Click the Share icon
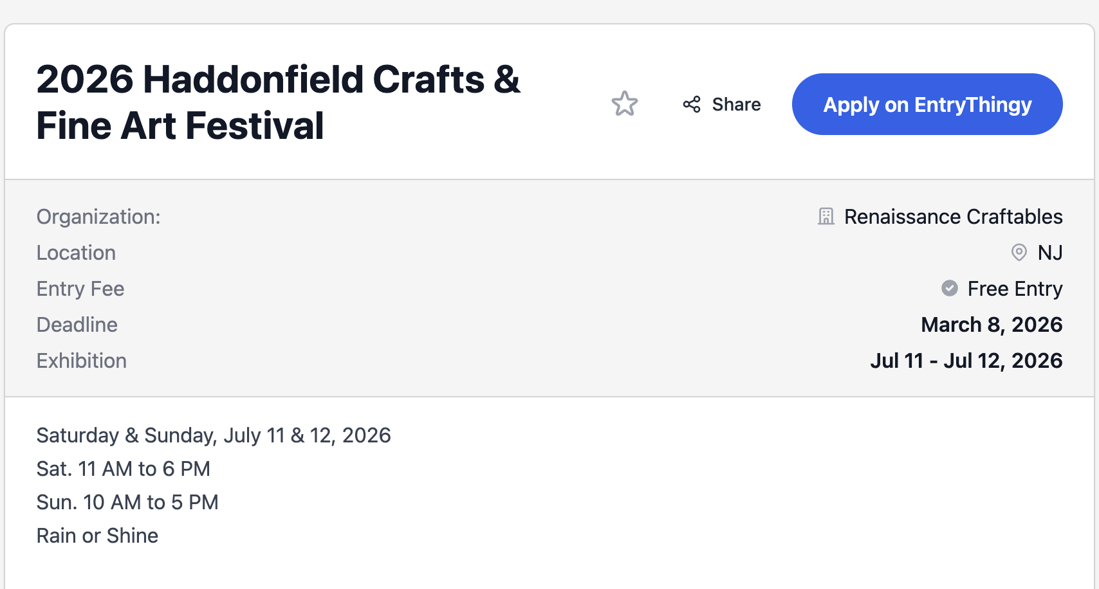Image resolution: width=1099 pixels, height=589 pixels. (x=692, y=104)
